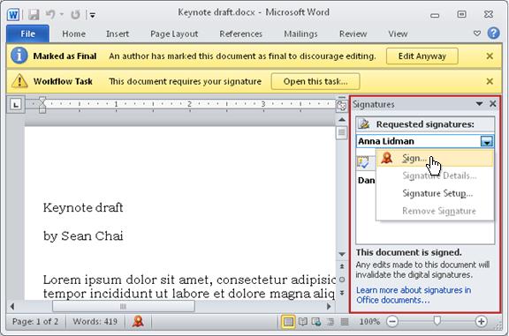Click the tab stop selector at ruler corner
The image size is (509, 336).
tap(16, 104)
